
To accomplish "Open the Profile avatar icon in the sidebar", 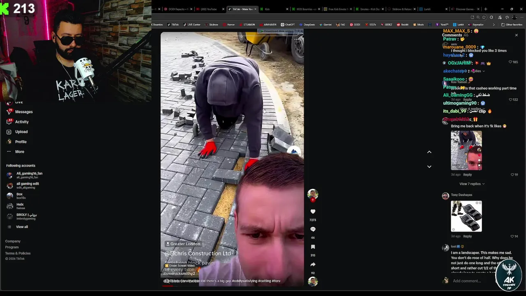I will coord(9,141).
